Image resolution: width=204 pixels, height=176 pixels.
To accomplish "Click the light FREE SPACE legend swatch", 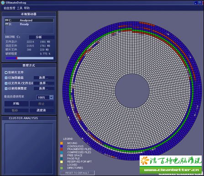I will pyautogui.click(x=62, y=155).
